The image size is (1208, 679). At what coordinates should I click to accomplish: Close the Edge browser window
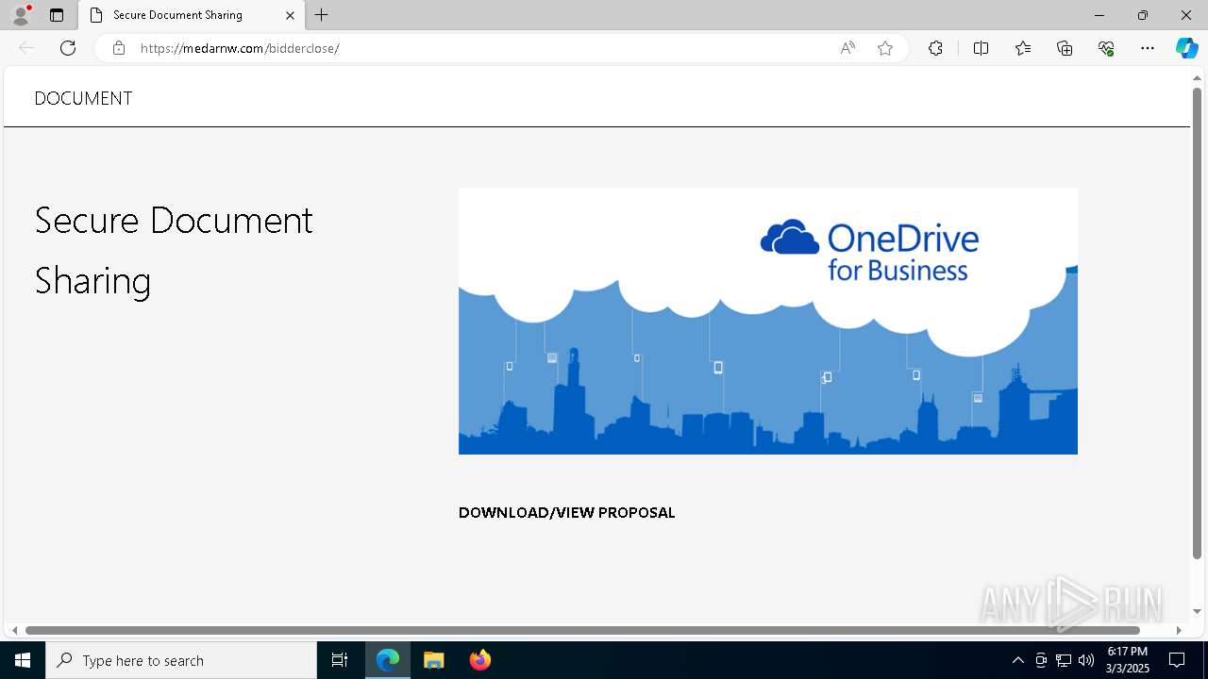(x=1186, y=15)
